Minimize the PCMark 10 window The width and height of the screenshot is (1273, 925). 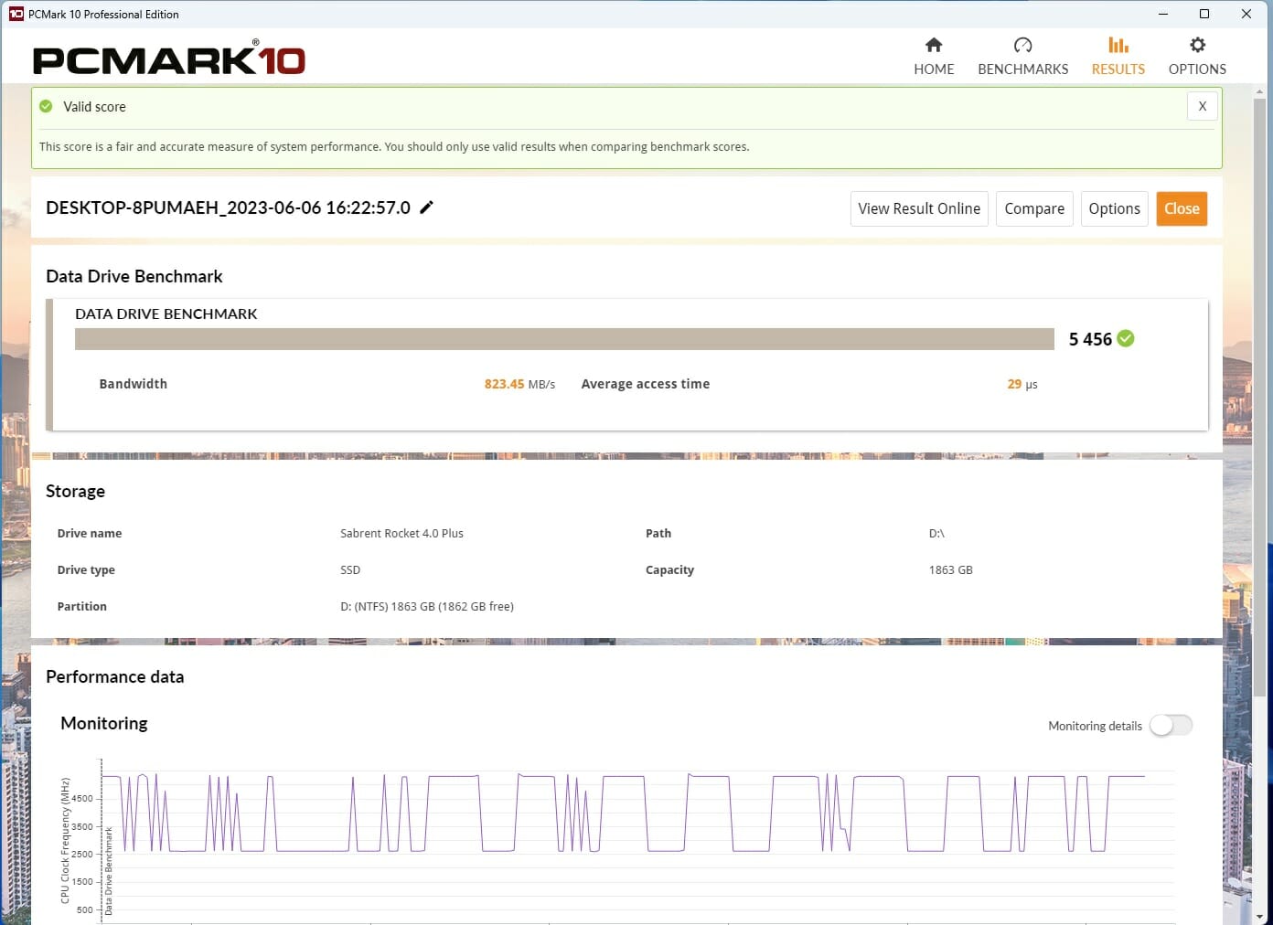coord(1162,14)
